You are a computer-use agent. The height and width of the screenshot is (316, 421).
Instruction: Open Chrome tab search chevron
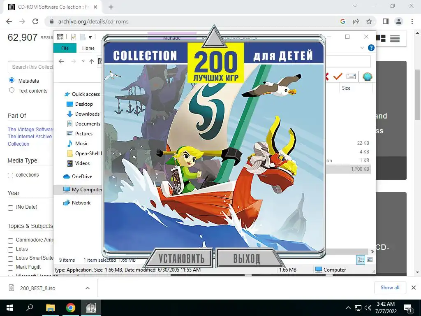click(355, 6)
